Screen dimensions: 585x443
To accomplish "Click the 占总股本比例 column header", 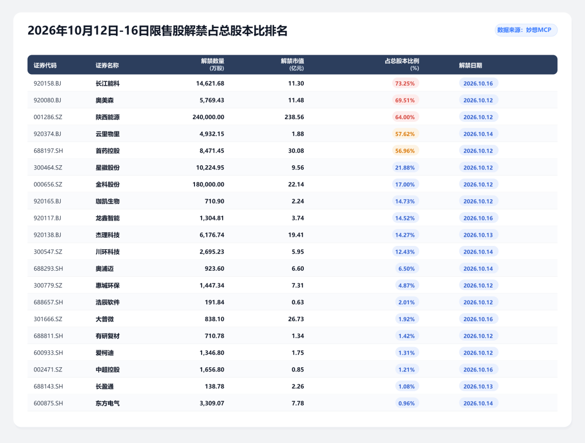I will point(402,64).
